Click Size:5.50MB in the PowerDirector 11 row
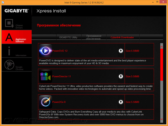 pyautogui.click(x=132, y=76)
